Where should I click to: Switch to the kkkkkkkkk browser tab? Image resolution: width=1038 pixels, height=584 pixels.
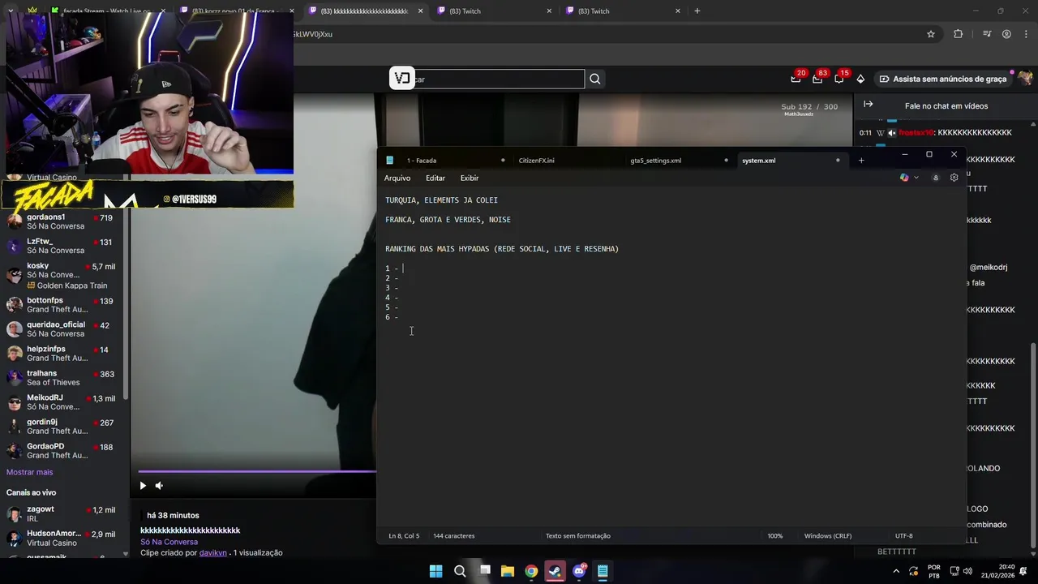click(x=364, y=11)
